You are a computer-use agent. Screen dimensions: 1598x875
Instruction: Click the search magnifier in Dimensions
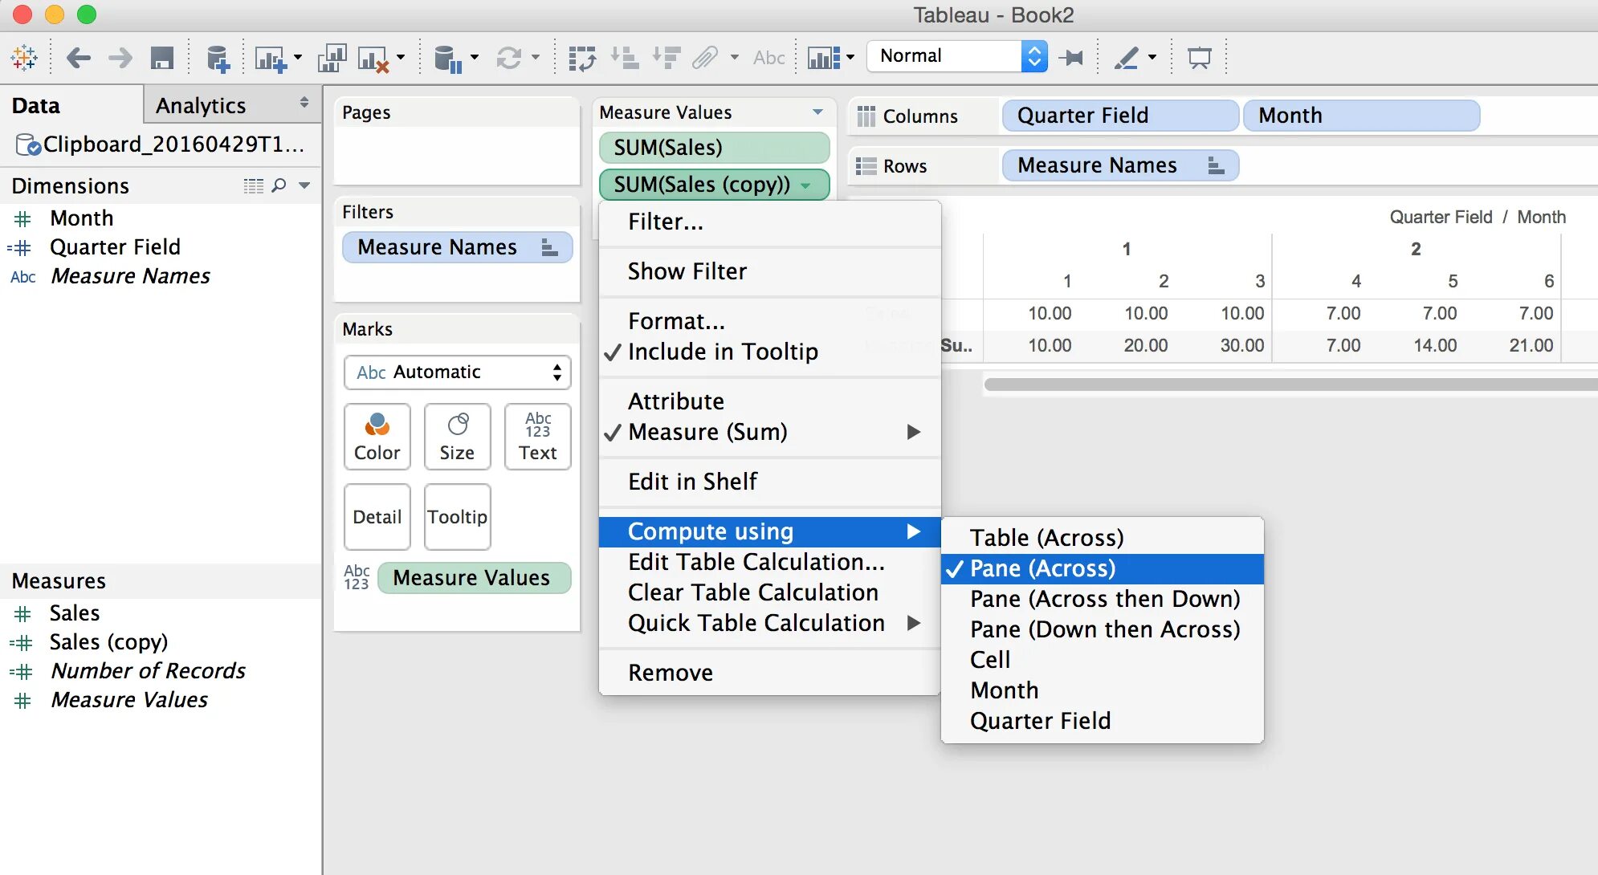pos(279,185)
